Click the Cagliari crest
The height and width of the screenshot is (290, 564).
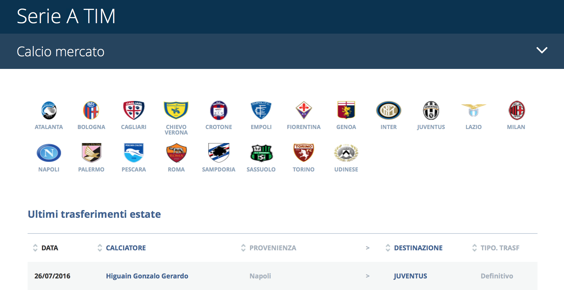134,110
